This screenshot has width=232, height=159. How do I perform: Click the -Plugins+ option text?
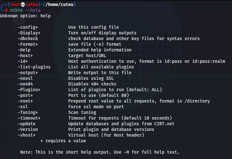[29, 90]
